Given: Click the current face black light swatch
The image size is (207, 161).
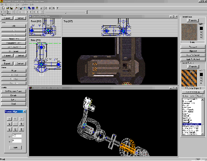Looking at the screenshot, I should coord(201,28).
